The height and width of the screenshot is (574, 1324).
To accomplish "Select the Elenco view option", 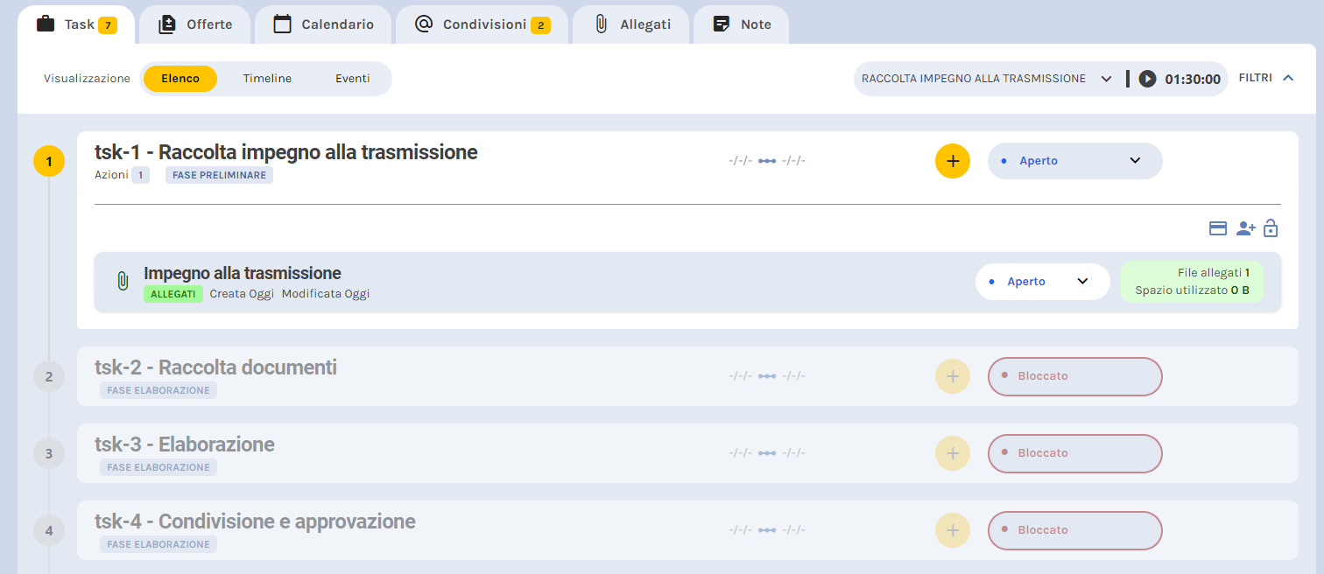I will click(180, 79).
